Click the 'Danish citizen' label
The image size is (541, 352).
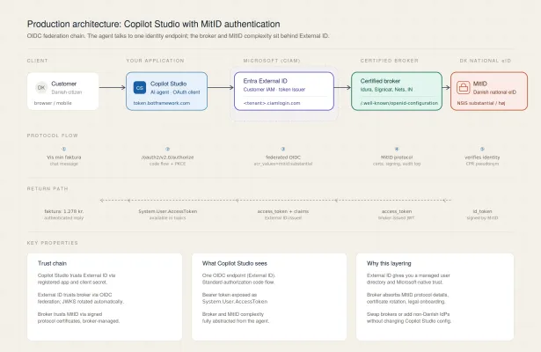click(67, 92)
